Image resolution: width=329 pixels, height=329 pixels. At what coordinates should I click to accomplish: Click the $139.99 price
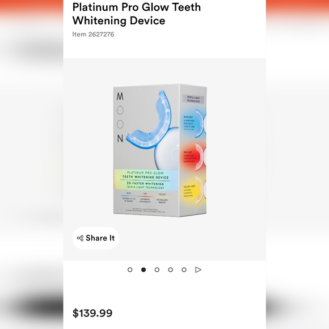92,313
